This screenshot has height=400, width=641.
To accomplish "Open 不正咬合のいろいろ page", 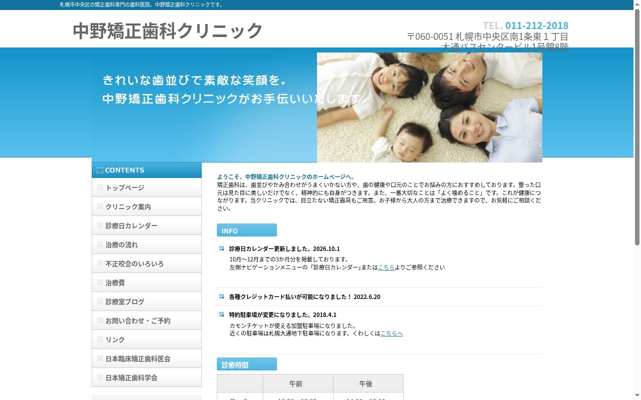I will (146, 263).
